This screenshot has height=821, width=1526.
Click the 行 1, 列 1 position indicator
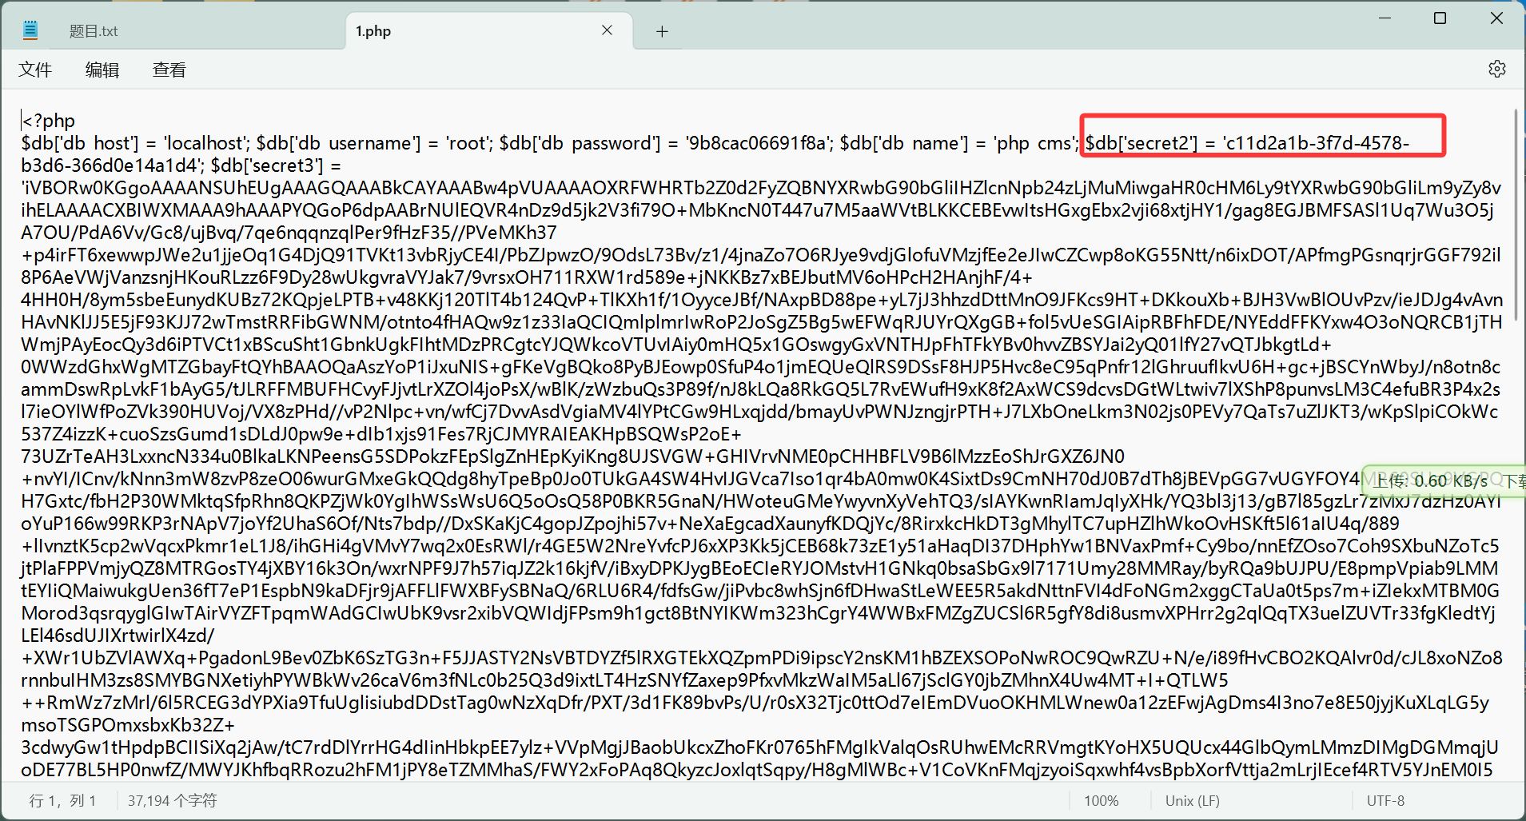(62, 800)
